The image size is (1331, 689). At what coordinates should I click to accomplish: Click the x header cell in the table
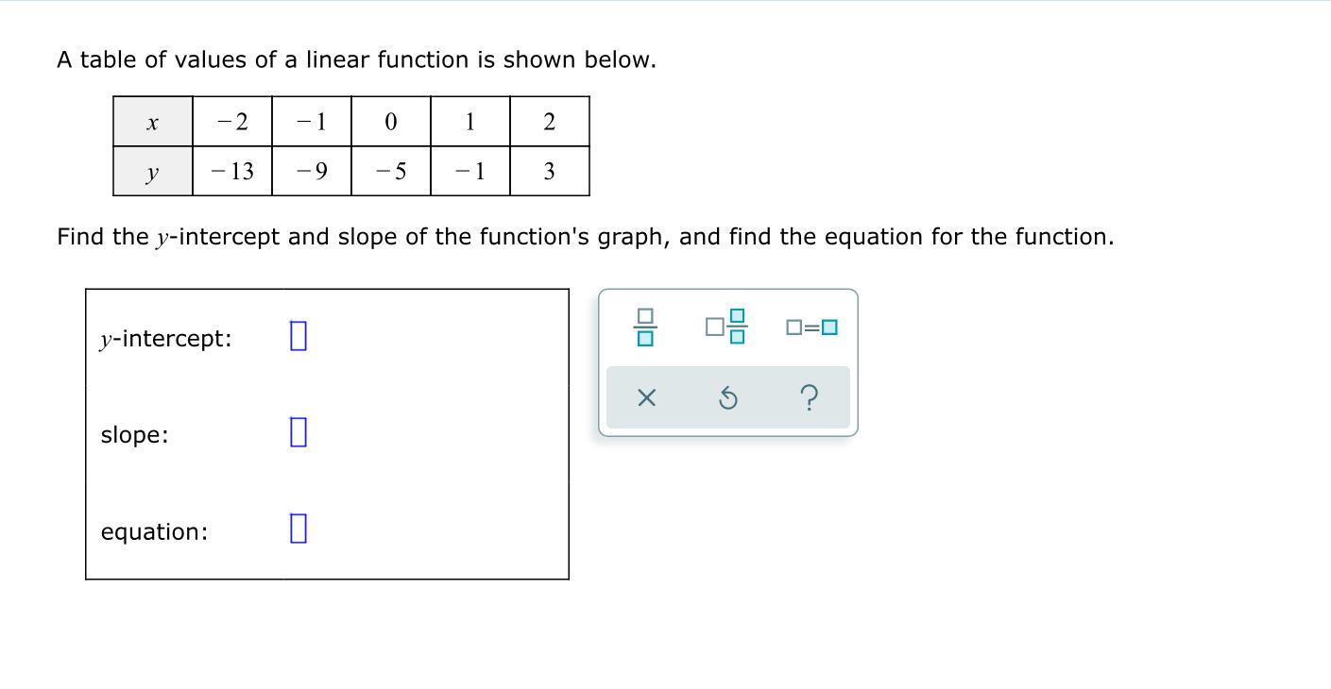point(152,122)
